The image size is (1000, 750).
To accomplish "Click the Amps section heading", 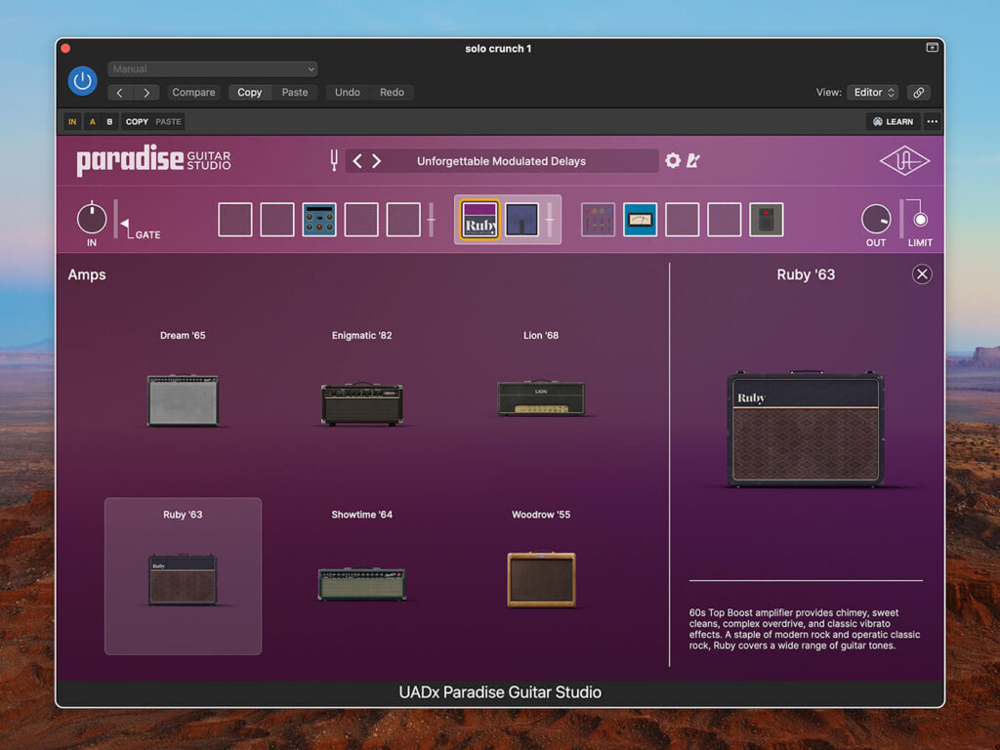I will pyautogui.click(x=87, y=274).
